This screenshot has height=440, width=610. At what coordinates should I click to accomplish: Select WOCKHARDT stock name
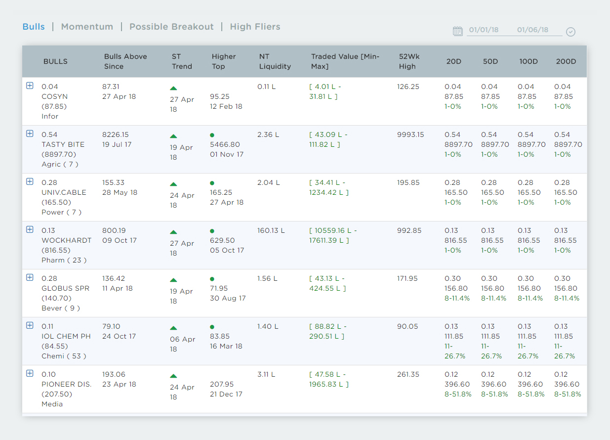click(67, 240)
